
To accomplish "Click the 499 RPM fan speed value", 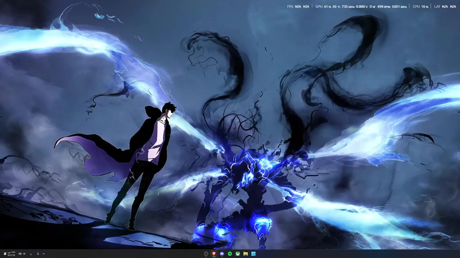I will (x=384, y=6).
